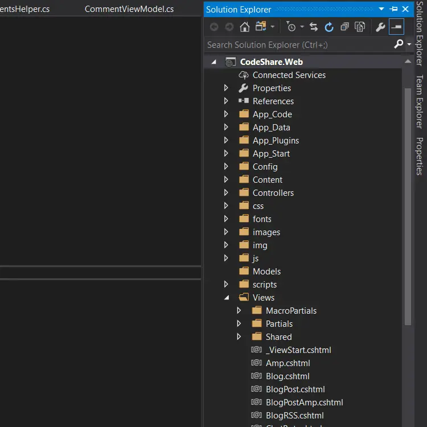Click the Home icon in Solution Explorer
Screen dimensions: 427x427
(x=244, y=27)
